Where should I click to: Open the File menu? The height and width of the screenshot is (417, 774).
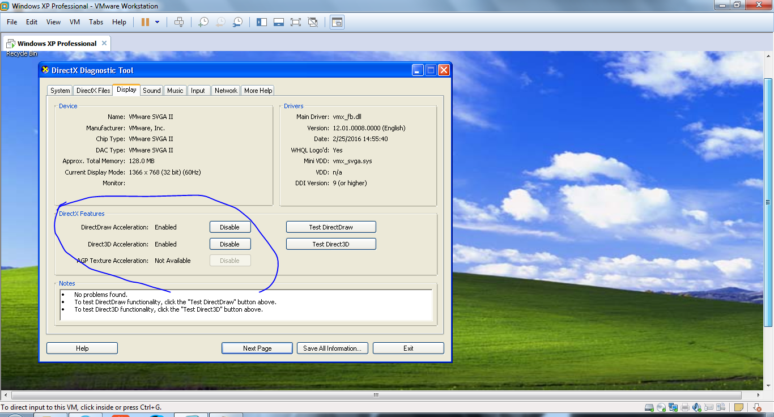[12, 22]
